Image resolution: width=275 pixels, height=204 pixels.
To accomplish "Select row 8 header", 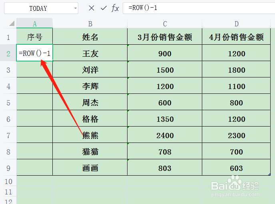I will 8,152.
